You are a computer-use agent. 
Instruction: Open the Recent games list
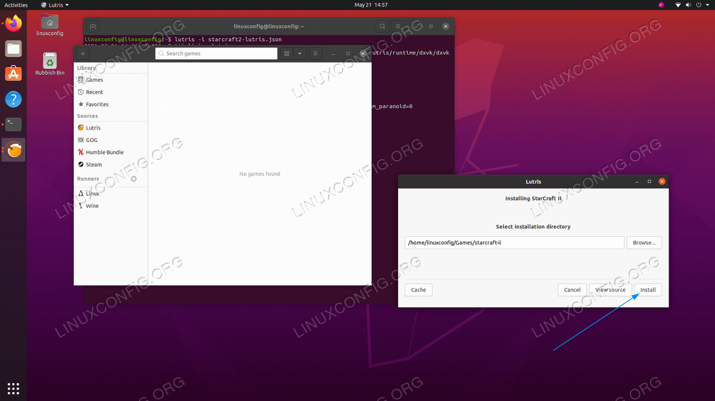[94, 92]
